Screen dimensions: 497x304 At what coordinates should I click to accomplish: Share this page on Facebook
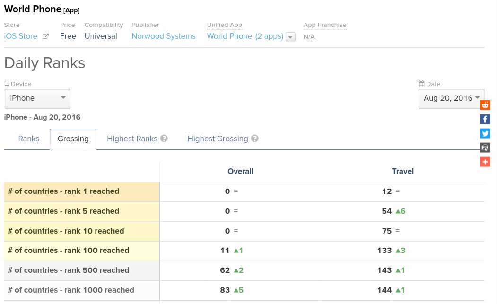pyautogui.click(x=485, y=119)
